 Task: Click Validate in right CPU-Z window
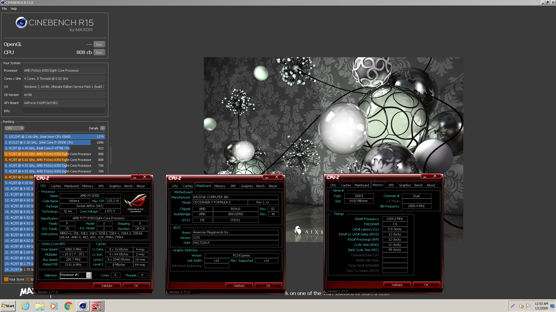click(x=397, y=285)
